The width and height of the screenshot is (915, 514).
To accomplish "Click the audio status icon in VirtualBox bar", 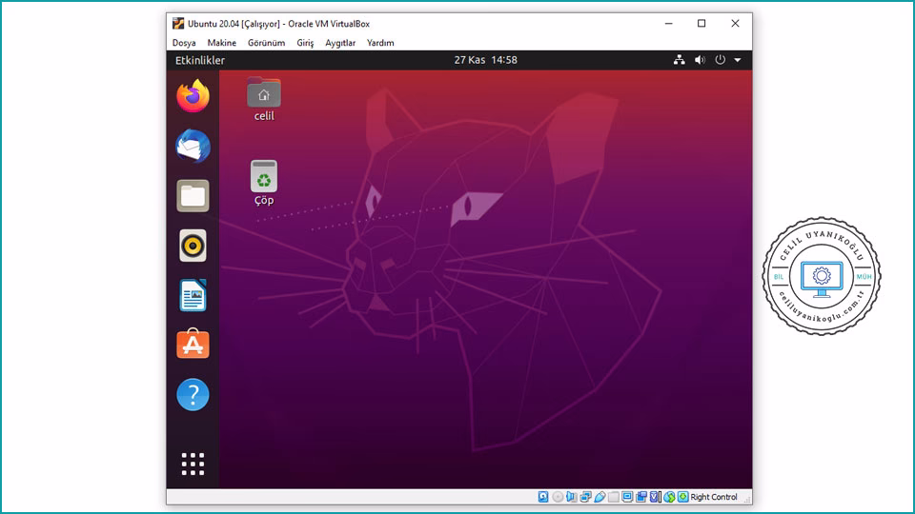I will [571, 497].
